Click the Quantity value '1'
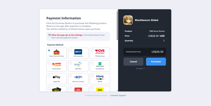This screenshot has width=211, height=106. (164, 41)
